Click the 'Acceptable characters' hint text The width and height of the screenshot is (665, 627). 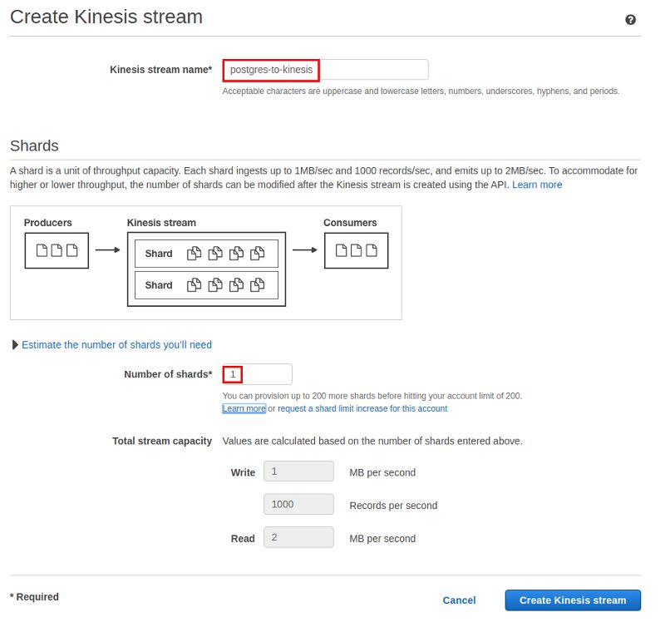coord(421,91)
